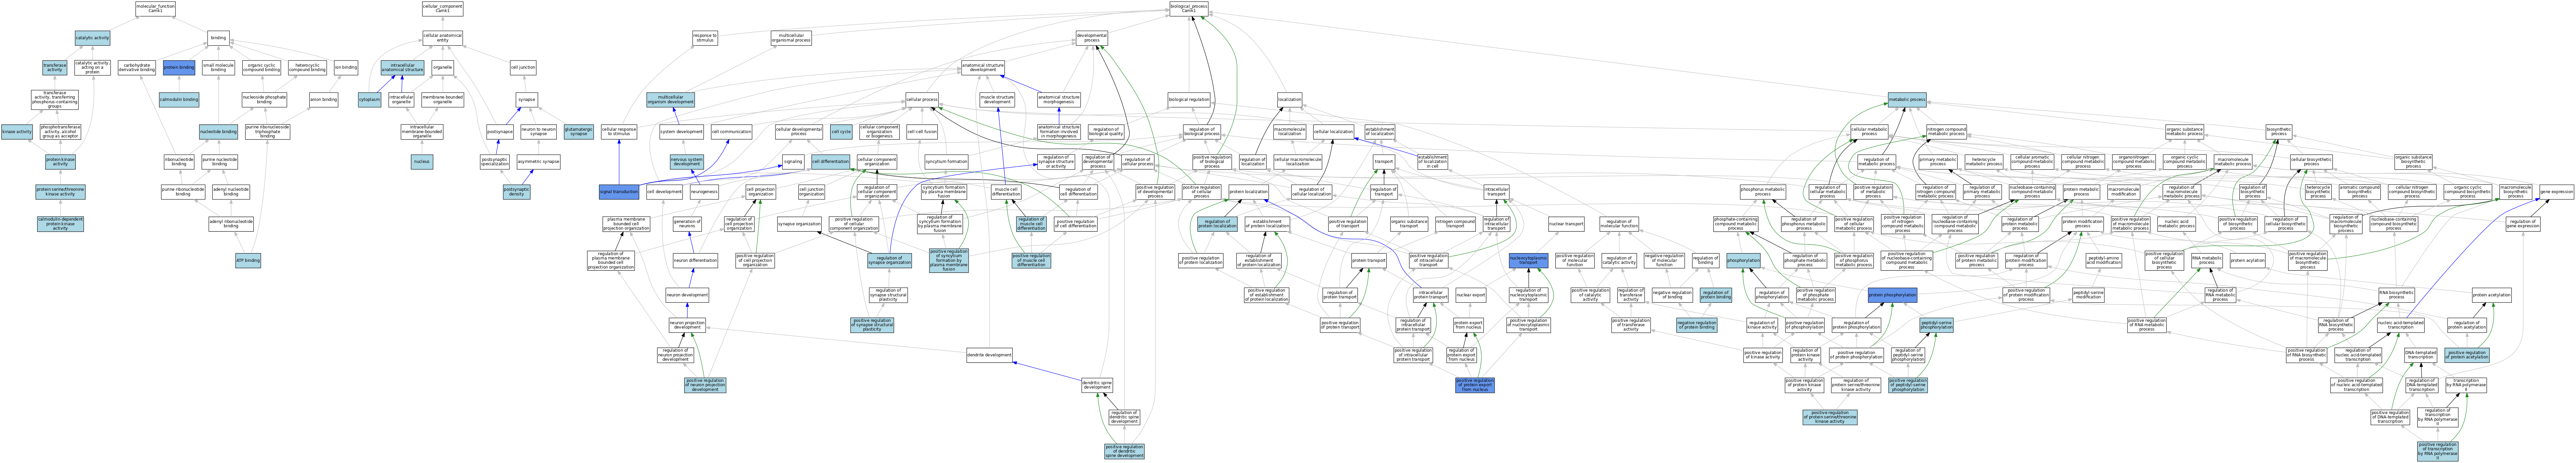Click 'positive regulation of synapse structural plasticity'

(872, 325)
